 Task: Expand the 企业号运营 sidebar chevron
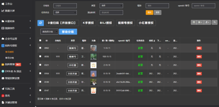point(30,39)
